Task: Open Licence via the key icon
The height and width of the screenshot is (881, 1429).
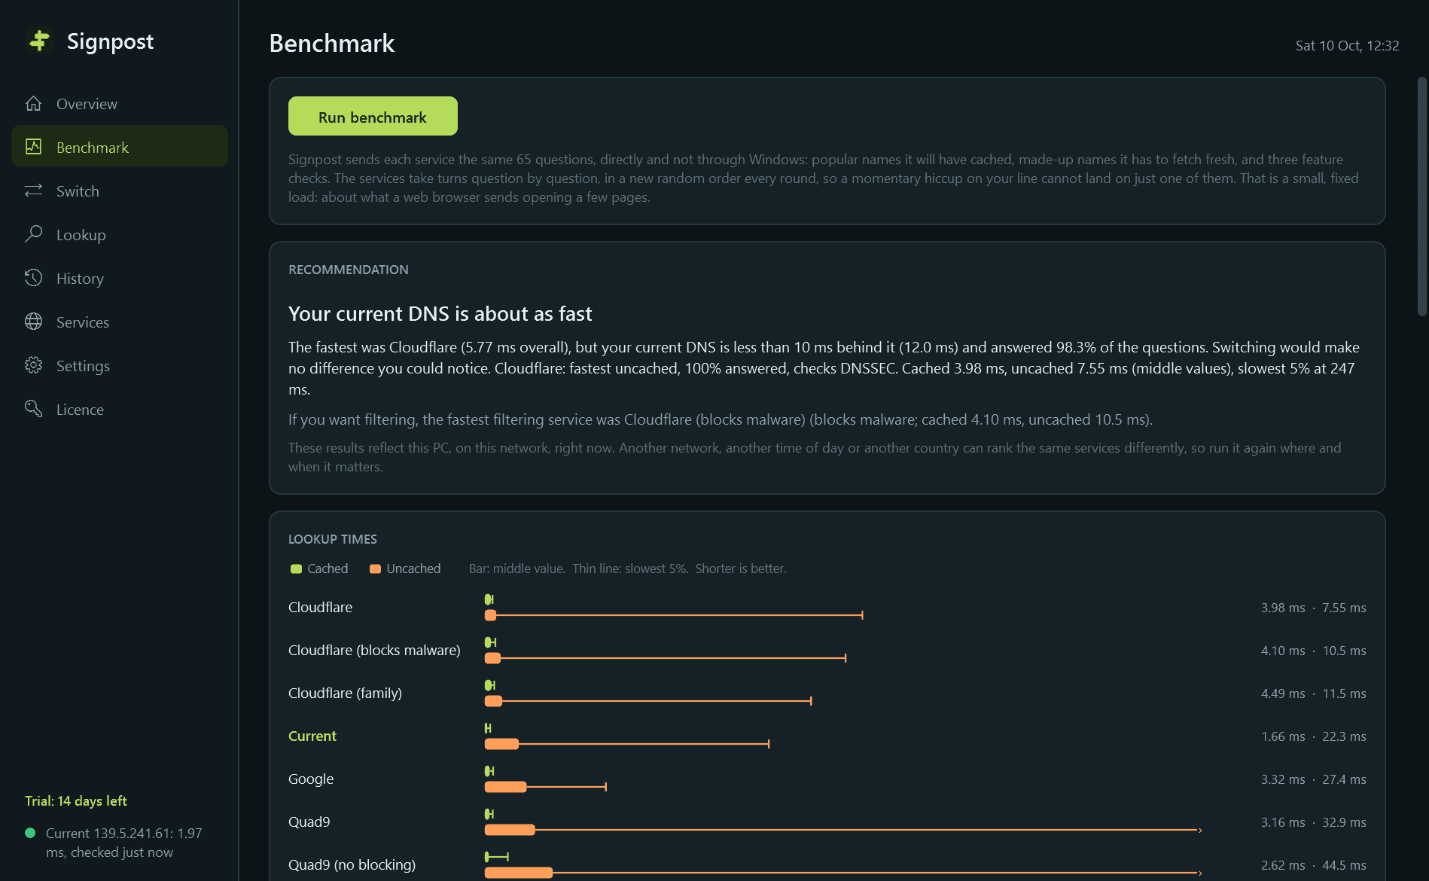Action: click(x=33, y=409)
